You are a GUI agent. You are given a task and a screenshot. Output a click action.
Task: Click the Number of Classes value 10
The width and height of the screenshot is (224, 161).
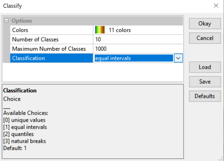tap(98, 40)
